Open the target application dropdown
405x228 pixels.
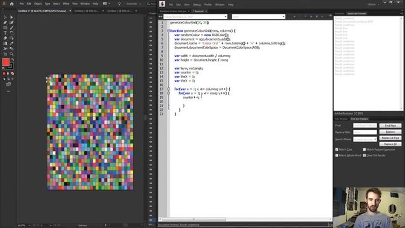coord(196,16)
